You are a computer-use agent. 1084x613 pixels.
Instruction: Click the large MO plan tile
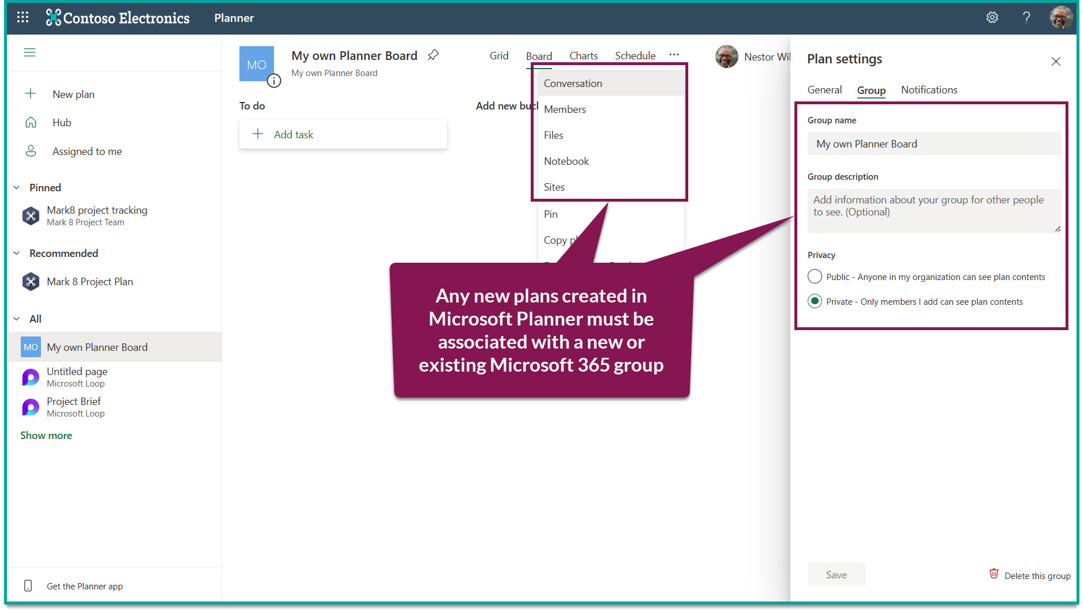pos(257,64)
